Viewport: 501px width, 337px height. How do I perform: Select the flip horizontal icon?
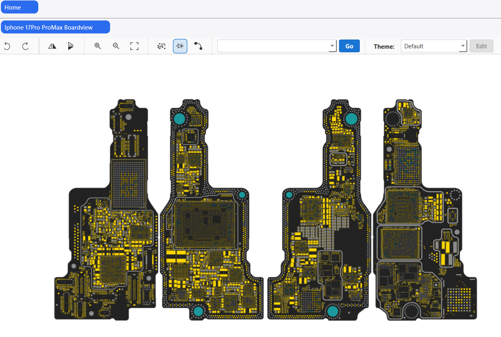pyautogui.click(x=52, y=46)
